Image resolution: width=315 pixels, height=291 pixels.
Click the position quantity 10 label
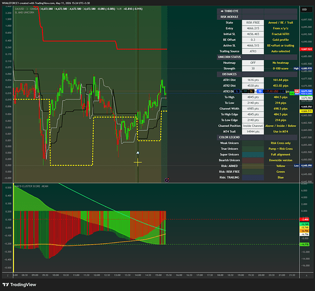(x=260, y=91)
